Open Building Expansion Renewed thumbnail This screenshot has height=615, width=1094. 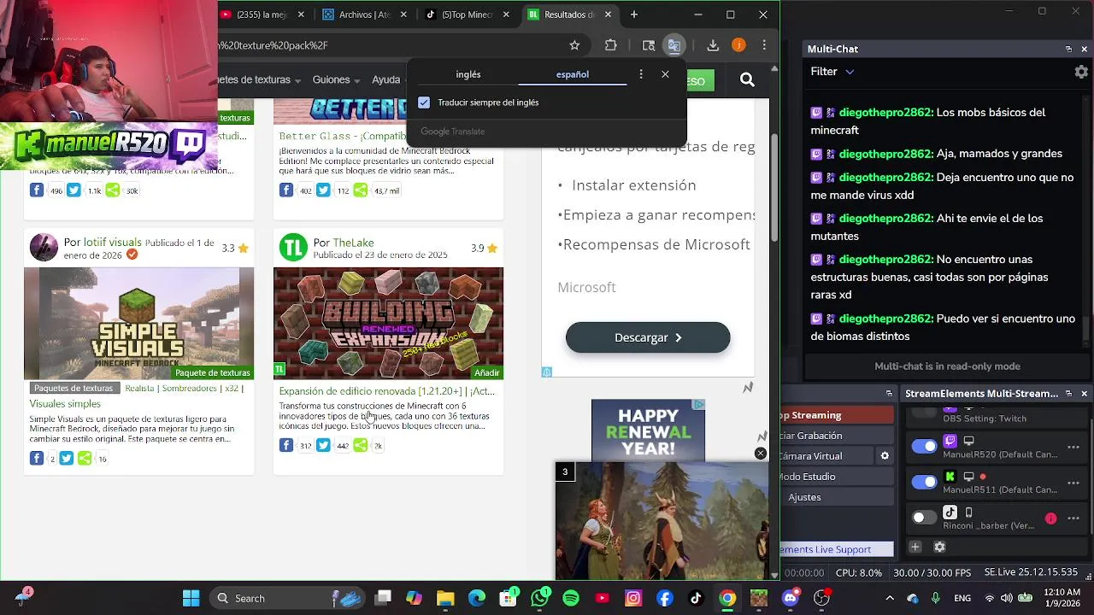[x=388, y=323]
